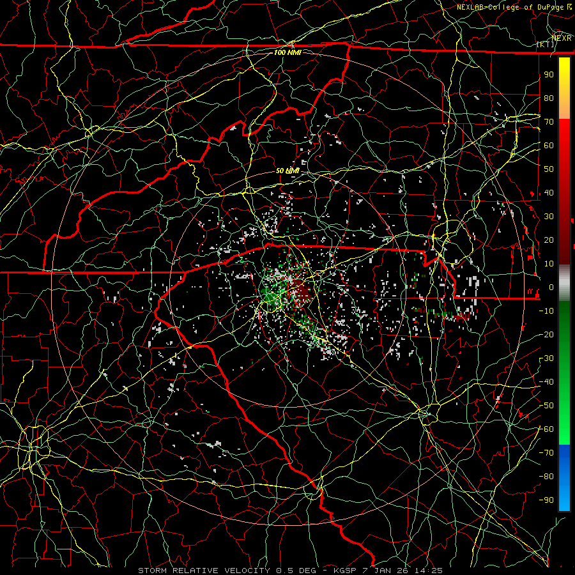The image size is (575, 575).
Task: Click the 50 NMI range ring label
Action: (287, 171)
